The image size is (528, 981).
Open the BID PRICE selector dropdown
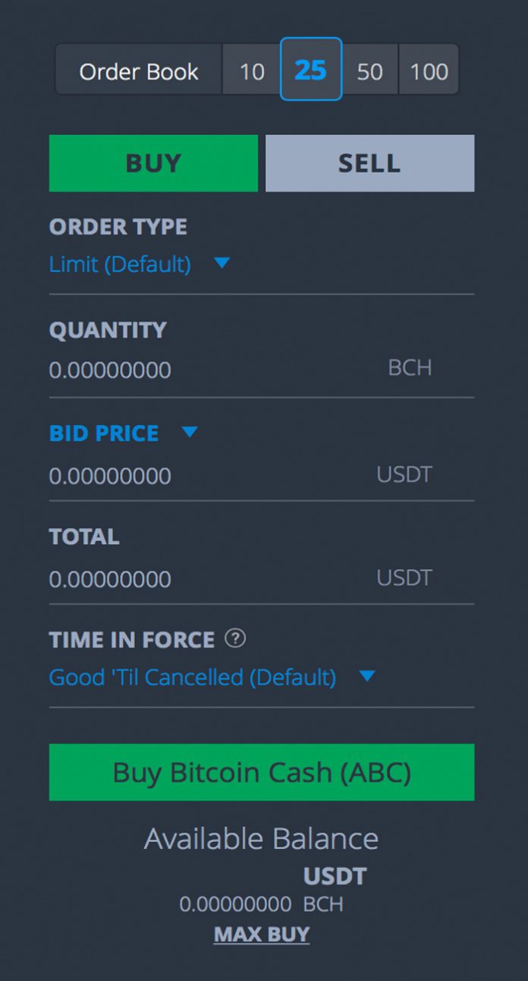[104, 433]
